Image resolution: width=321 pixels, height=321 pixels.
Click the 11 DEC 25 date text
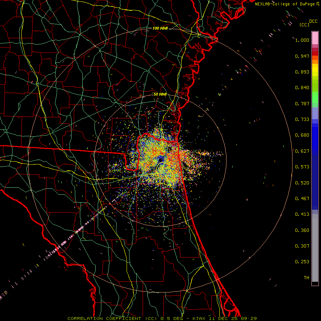pyautogui.click(x=223, y=319)
